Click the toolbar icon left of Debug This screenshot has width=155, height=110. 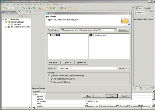point(18,8)
